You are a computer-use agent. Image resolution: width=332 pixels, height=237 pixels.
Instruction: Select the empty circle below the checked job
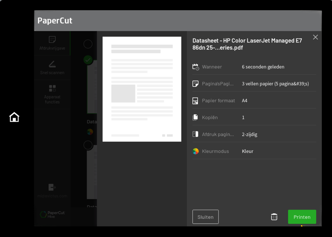pyautogui.click(x=88, y=145)
